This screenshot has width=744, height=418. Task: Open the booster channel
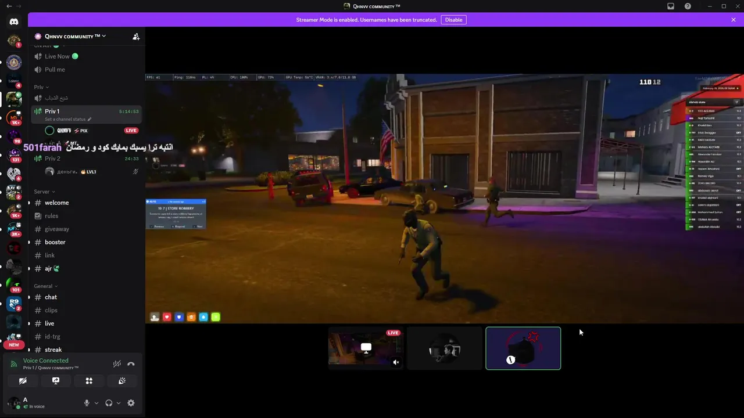[x=86, y=242]
